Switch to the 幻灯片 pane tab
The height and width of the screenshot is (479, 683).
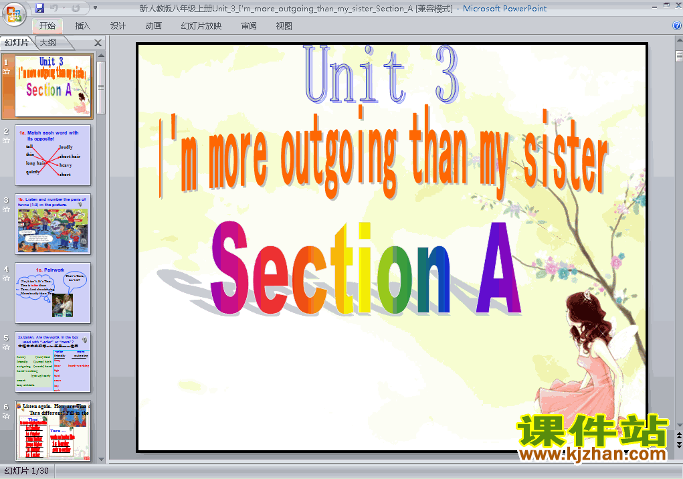[17, 42]
